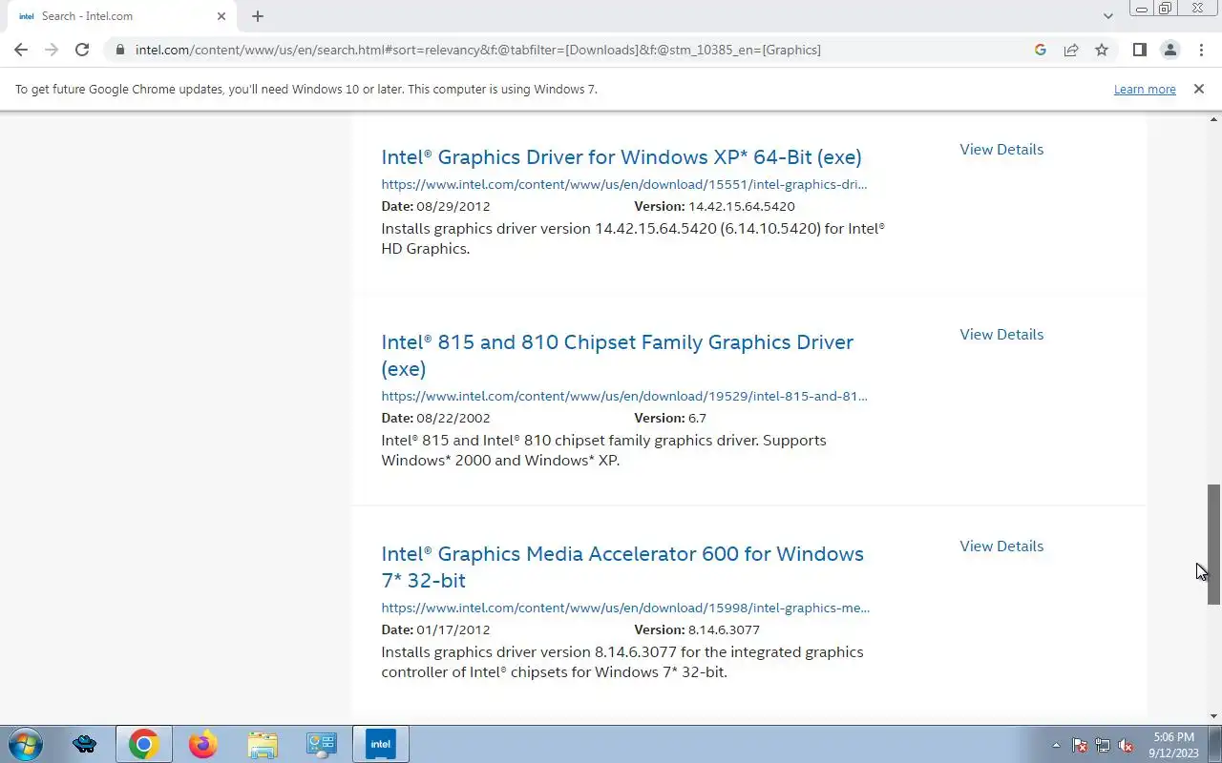Viewport: 1222px width, 763px height.
Task: Open the download/19529 URL link
Action: 624,396
